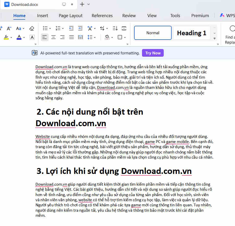Click the AI translation icon in banner
Image resolution: width=235 pixels, height=226 pixels.
tap(35, 53)
